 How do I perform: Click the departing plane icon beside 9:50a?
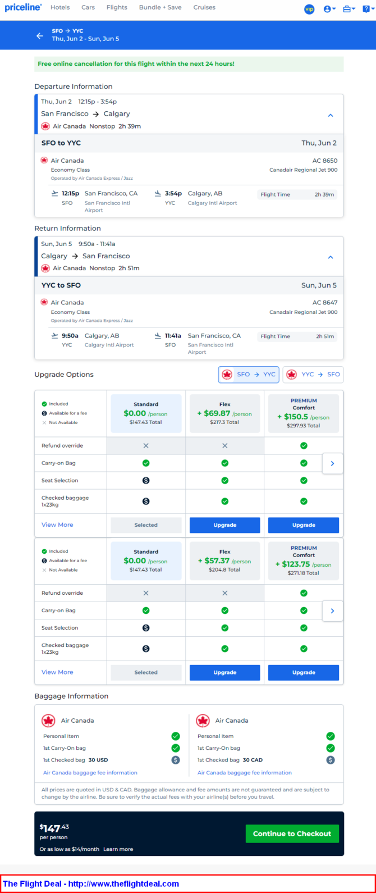pyautogui.click(x=54, y=335)
